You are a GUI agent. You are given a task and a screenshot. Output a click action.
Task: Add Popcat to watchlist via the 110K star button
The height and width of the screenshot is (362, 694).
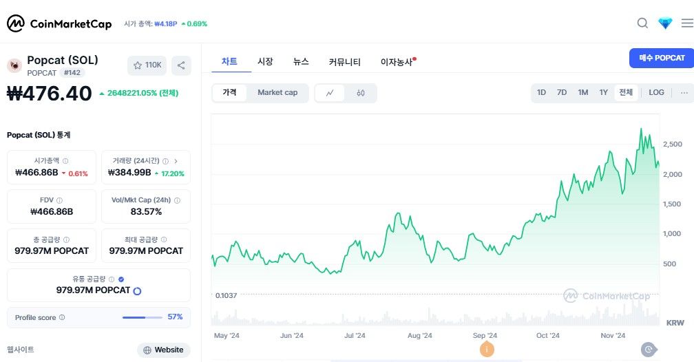pos(147,65)
